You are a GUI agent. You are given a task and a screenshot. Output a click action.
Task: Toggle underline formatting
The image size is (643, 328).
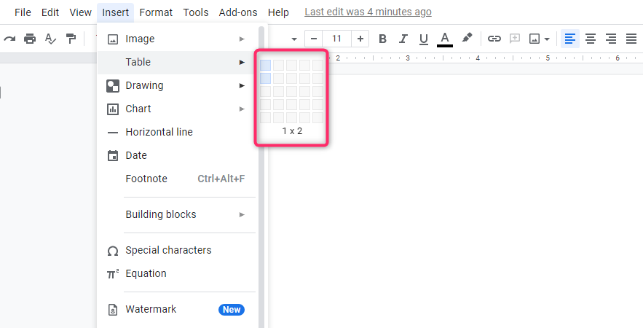click(424, 39)
